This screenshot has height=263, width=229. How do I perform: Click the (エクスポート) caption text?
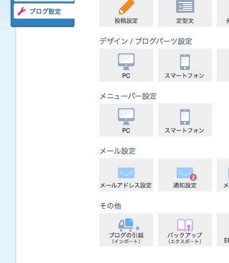click(185, 241)
